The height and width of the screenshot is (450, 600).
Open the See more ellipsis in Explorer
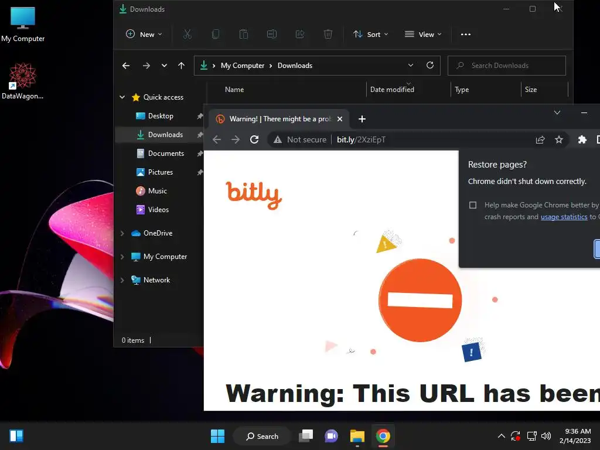[x=466, y=35]
